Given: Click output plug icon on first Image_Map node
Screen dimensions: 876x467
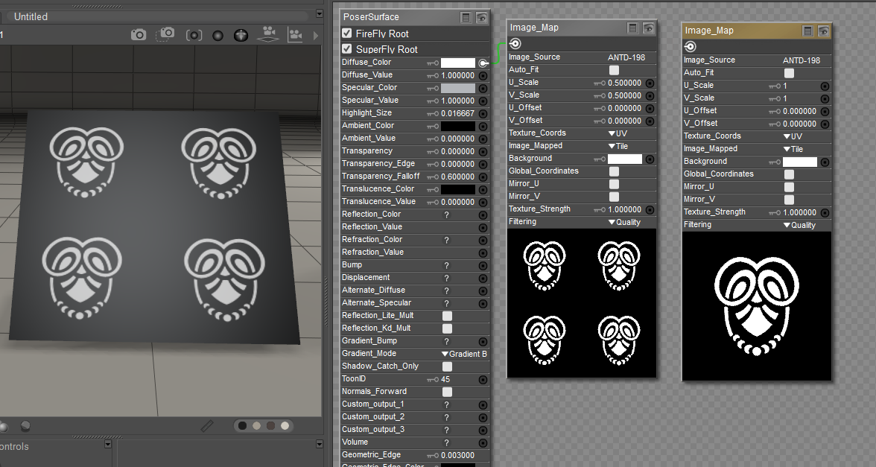Looking at the screenshot, I should tap(515, 44).
